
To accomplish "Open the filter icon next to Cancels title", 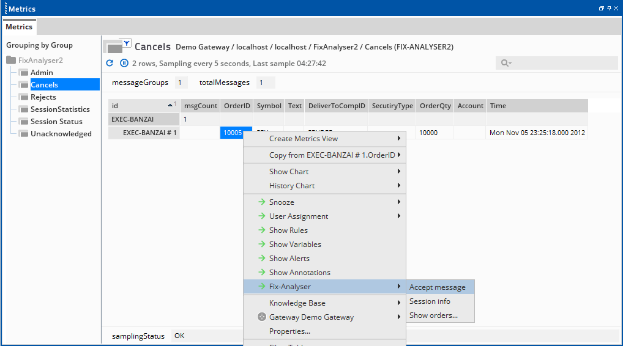I will (126, 43).
